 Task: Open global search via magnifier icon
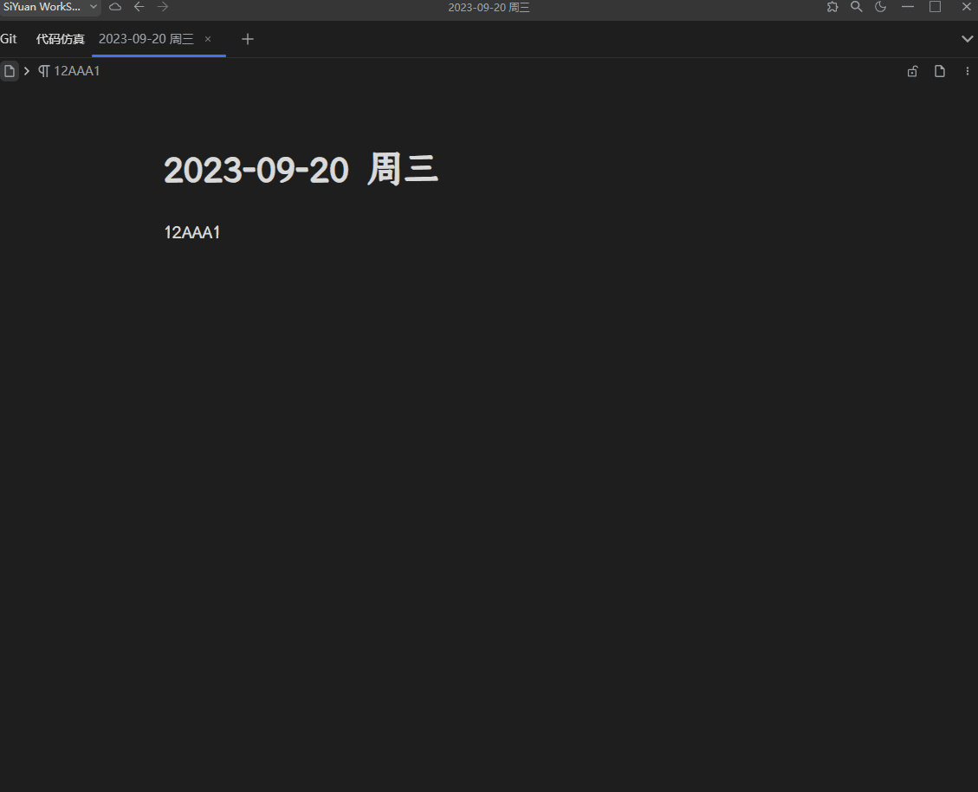click(x=856, y=7)
